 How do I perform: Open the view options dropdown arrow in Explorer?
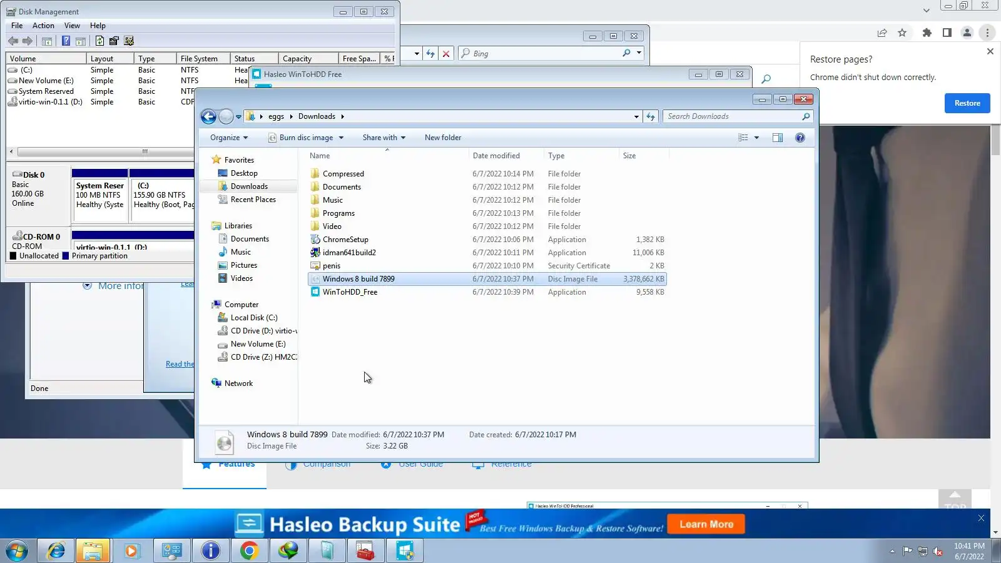tap(756, 138)
